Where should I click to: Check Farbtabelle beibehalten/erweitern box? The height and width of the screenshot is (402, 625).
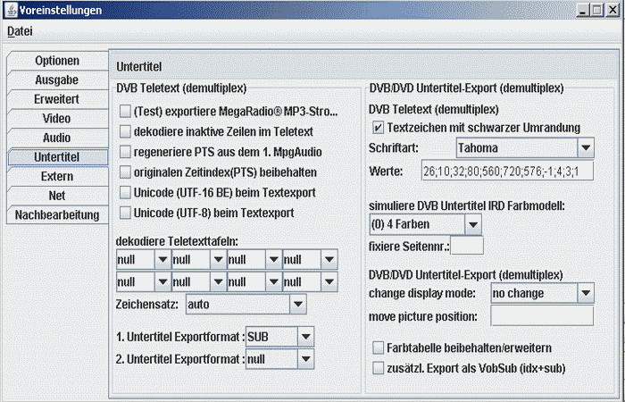[378, 348]
